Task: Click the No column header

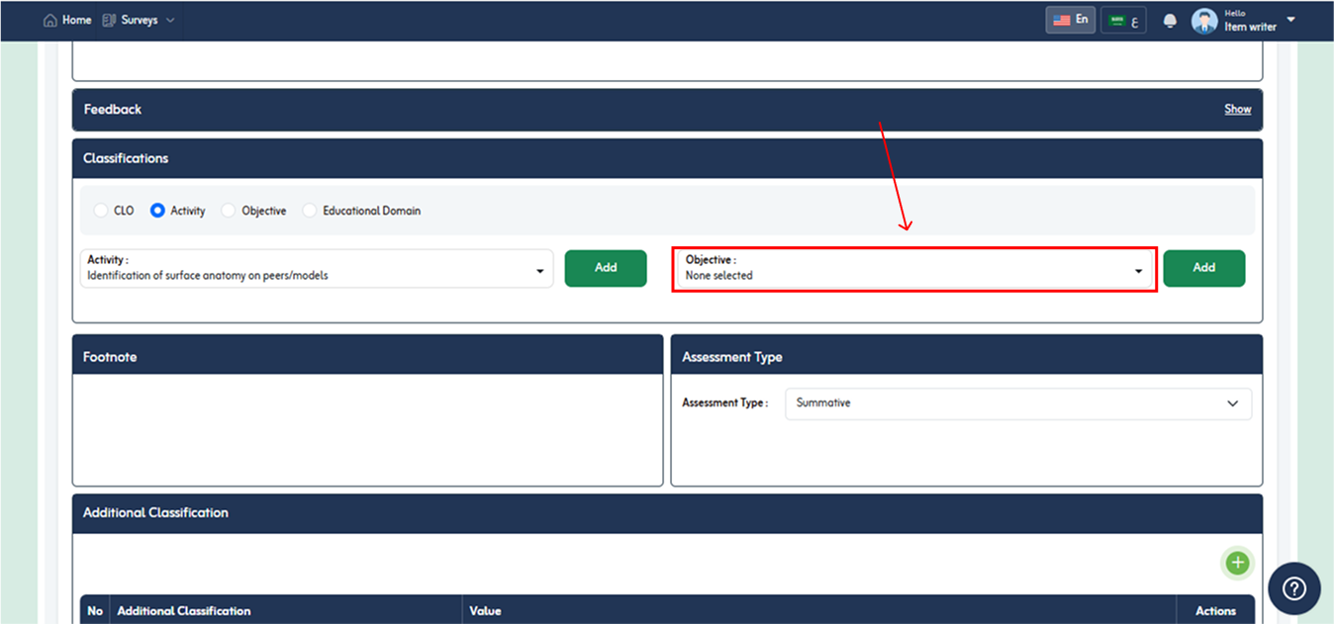Action: [95, 610]
